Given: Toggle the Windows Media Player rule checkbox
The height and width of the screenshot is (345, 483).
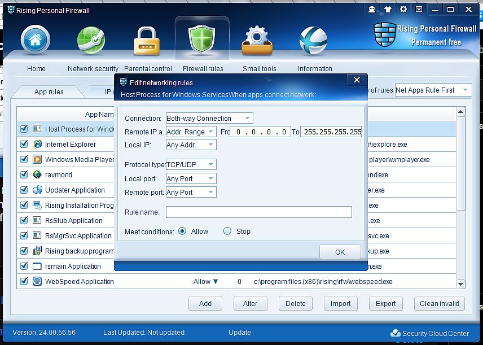Looking at the screenshot, I should [24, 159].
